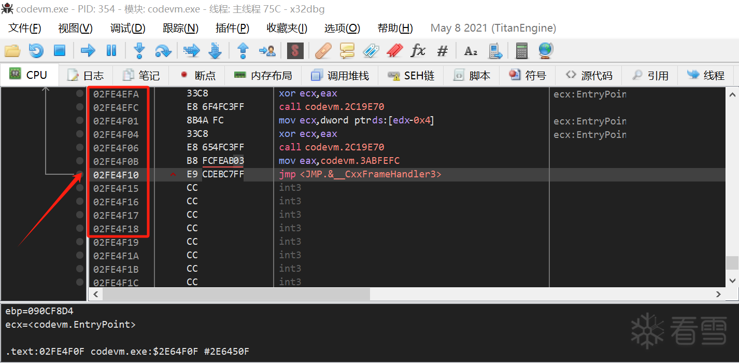Click disassembly scrollbar up arrow
This screenshot has width=739, height=363.
point(732,94)
